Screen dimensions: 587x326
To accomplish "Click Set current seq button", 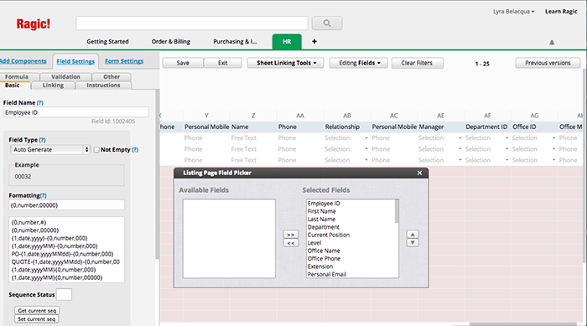I will tap(37, 319).
